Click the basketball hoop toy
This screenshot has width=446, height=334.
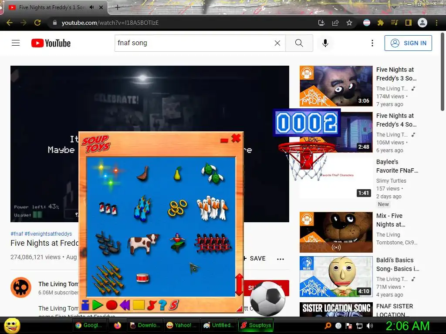click(x=306, y=160)
